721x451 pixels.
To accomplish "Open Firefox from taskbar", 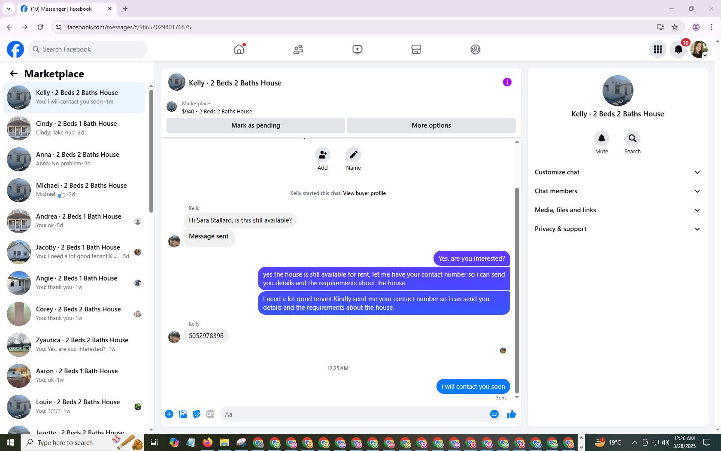I will click(208, 442).
